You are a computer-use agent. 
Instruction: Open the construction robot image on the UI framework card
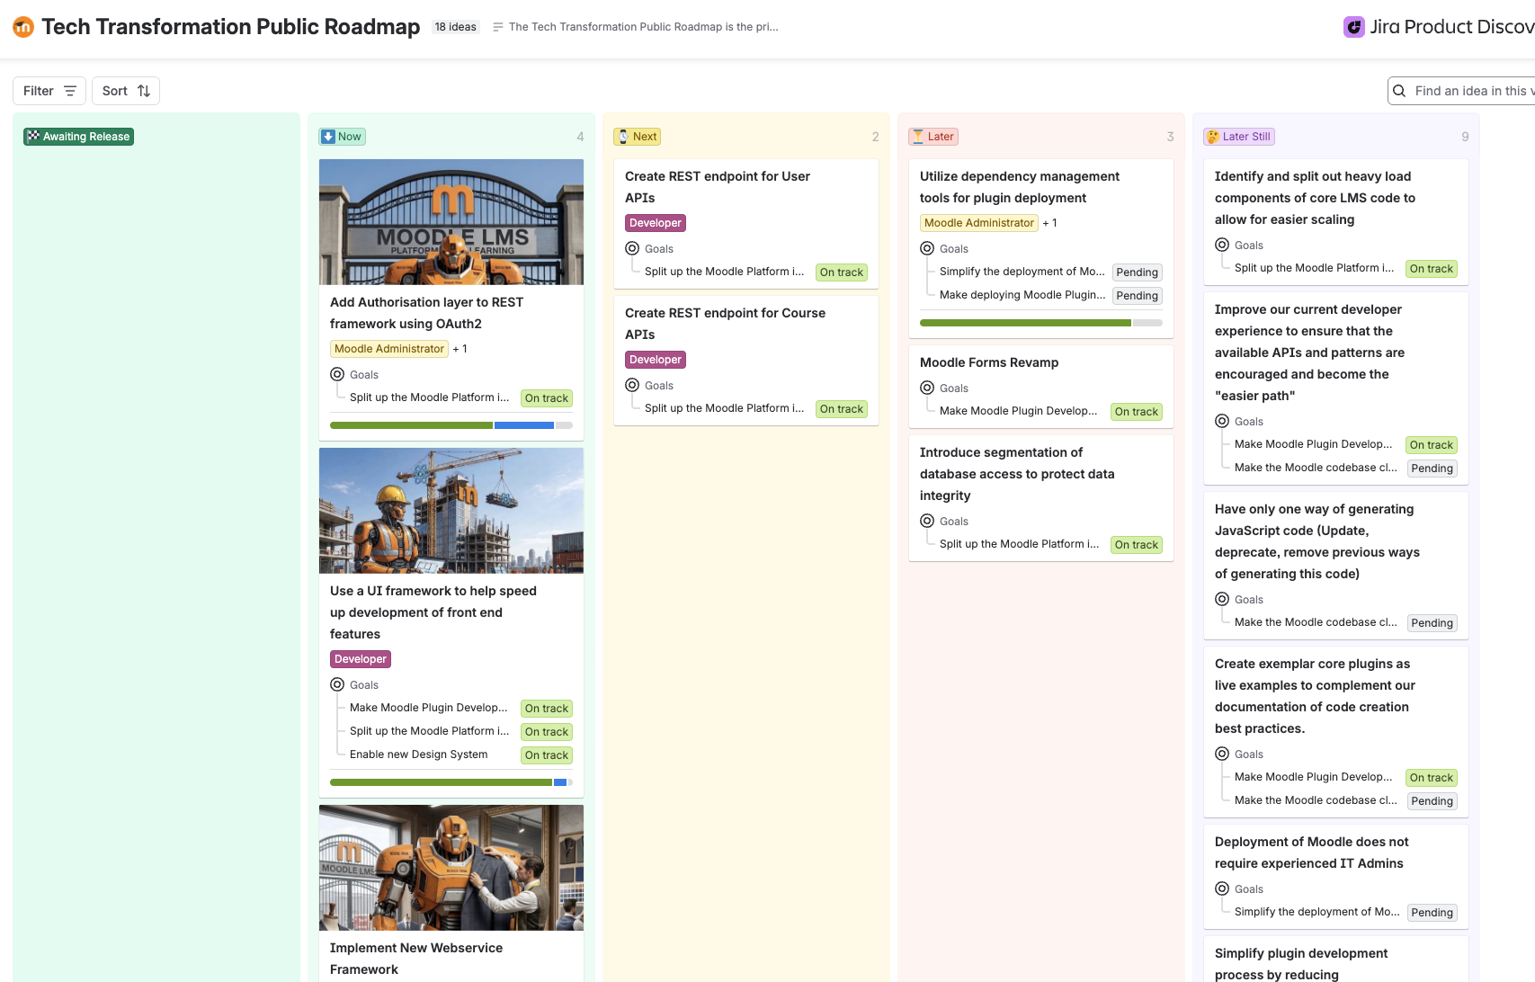[x=451, y=511]
